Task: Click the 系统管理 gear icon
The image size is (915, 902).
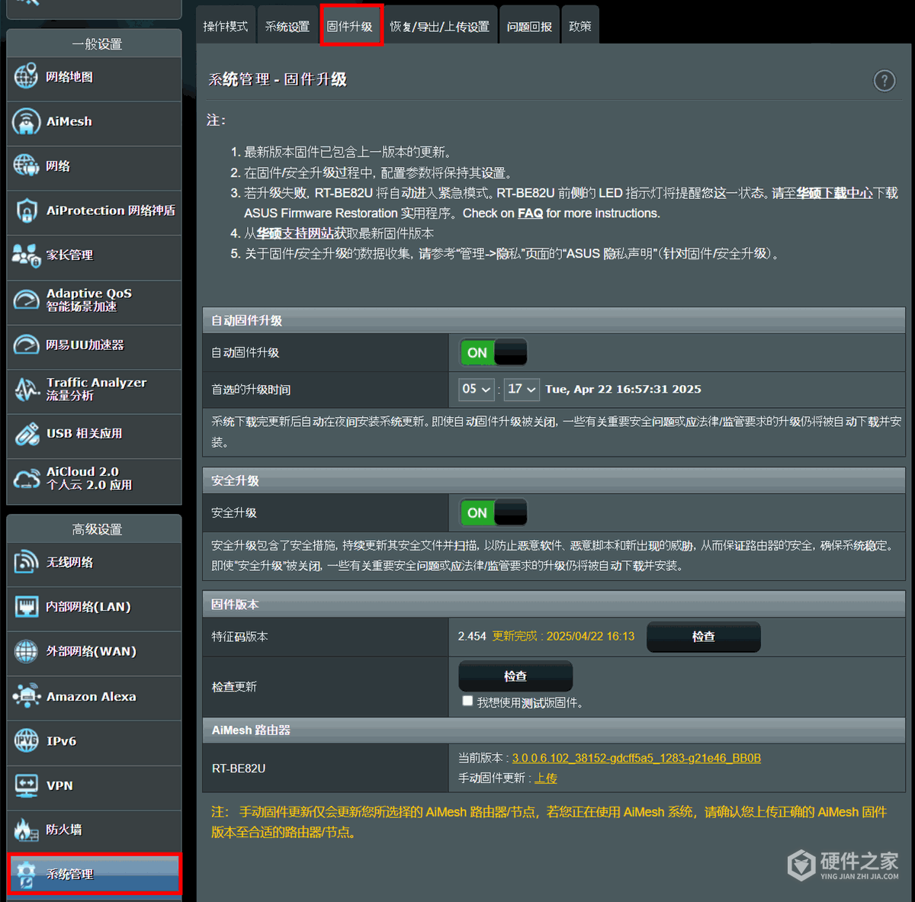Action: (26, 875)
